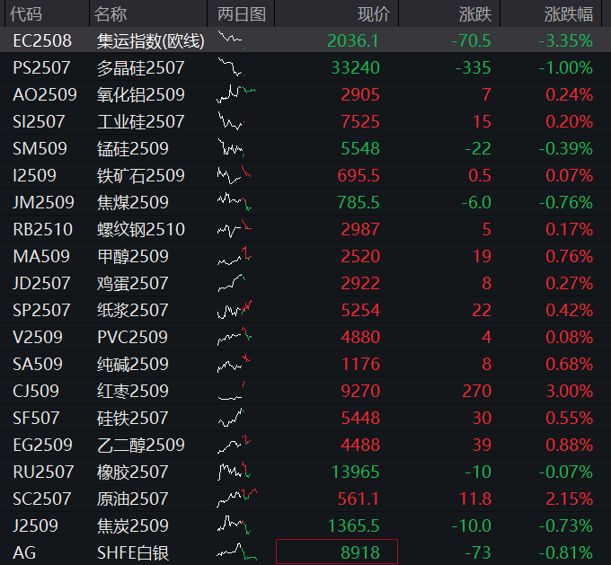Click the 纯碱2509 contract name
Viewport: 611px width, 565px height.
click(132, 364)
